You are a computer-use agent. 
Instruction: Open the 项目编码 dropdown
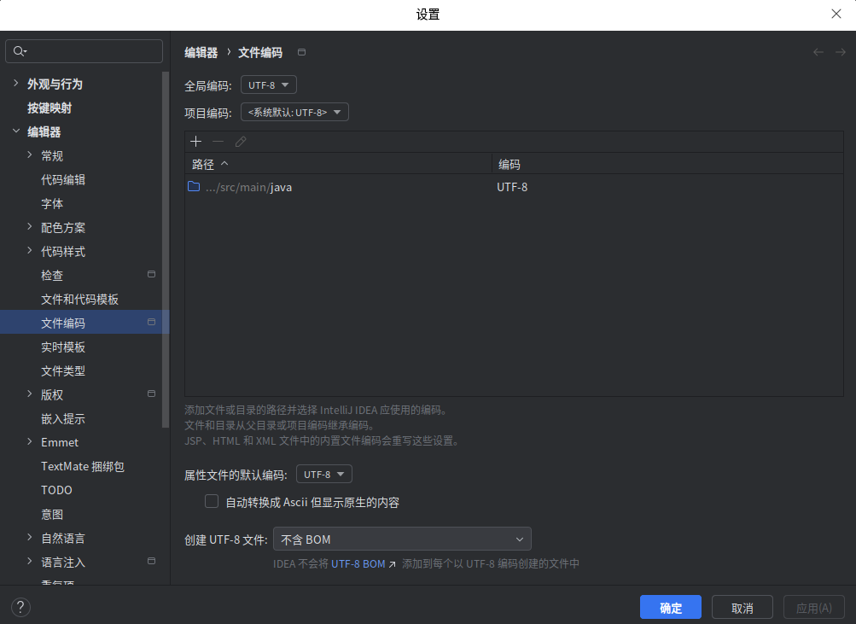tap(294, 113)
